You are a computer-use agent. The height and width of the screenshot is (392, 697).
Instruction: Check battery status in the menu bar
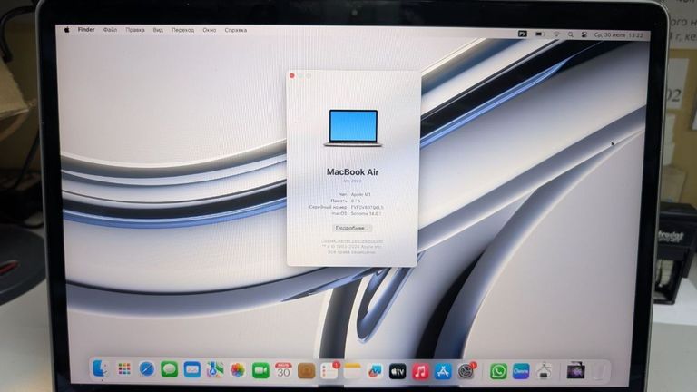coord(540,34)
